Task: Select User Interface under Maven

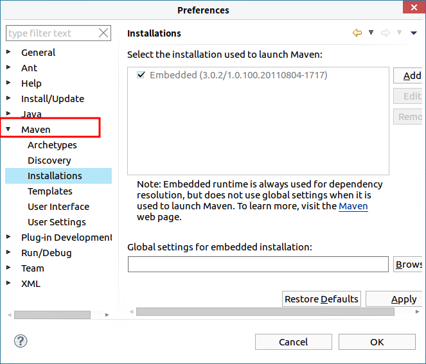Action: click(x=58, y=207)
